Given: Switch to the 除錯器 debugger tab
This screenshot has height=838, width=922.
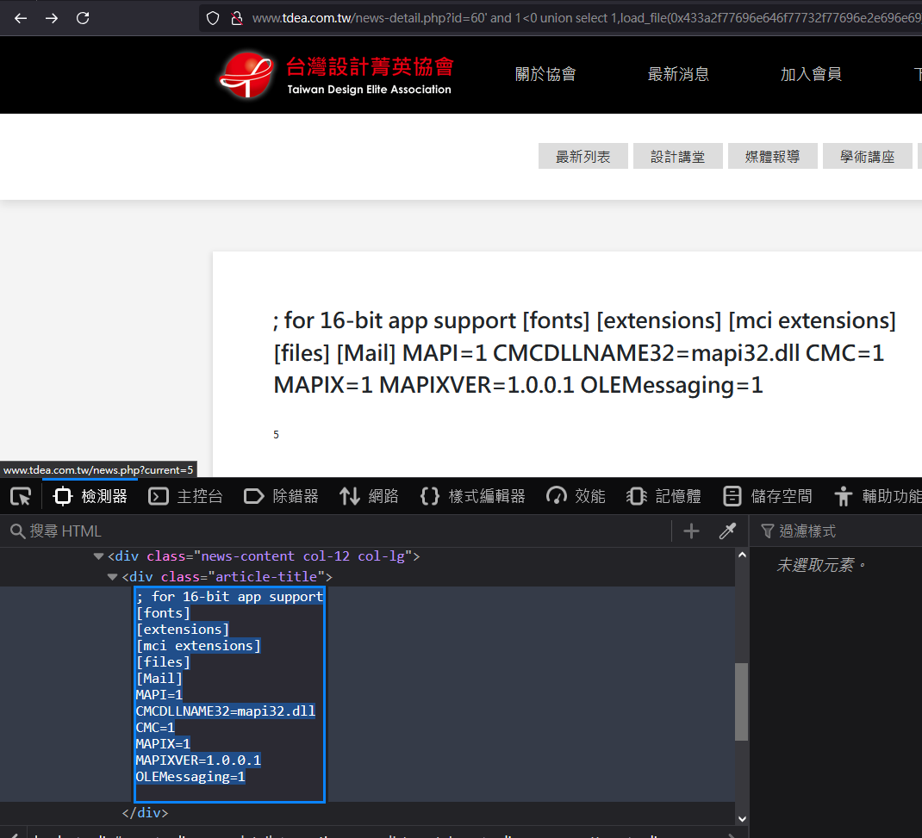Looking at the screenshot, I should point(281,497).
